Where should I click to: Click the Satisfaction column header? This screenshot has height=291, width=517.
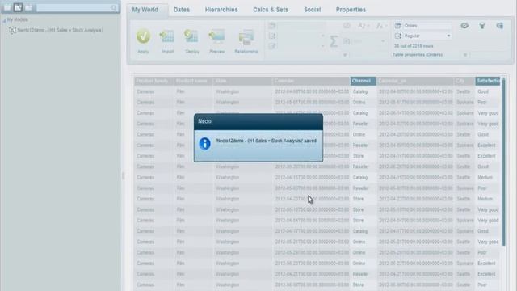(488, 81)
